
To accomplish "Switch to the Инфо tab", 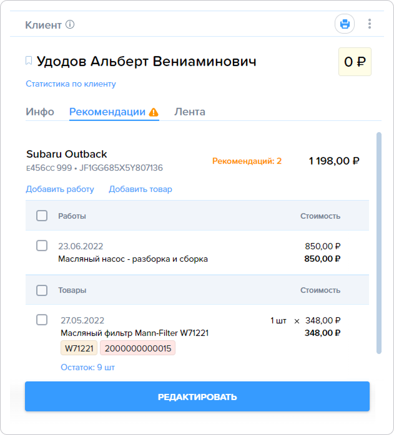I will point(40,112).
